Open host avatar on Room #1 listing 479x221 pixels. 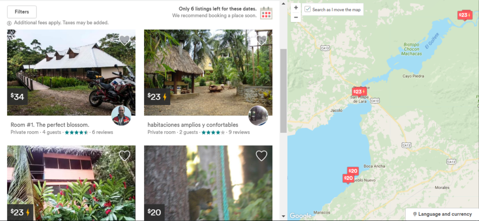pyautogui.click(x=121, y=116)
